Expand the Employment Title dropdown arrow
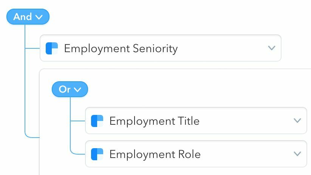 click(297, 121)
